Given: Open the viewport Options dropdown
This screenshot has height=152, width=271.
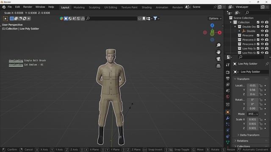Looking at the screenshot, I should 215,19.
